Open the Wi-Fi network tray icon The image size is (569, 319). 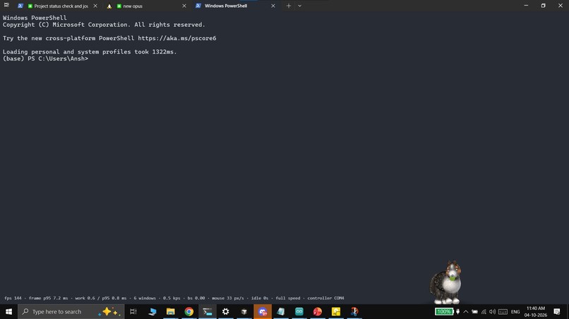[484, 311]
